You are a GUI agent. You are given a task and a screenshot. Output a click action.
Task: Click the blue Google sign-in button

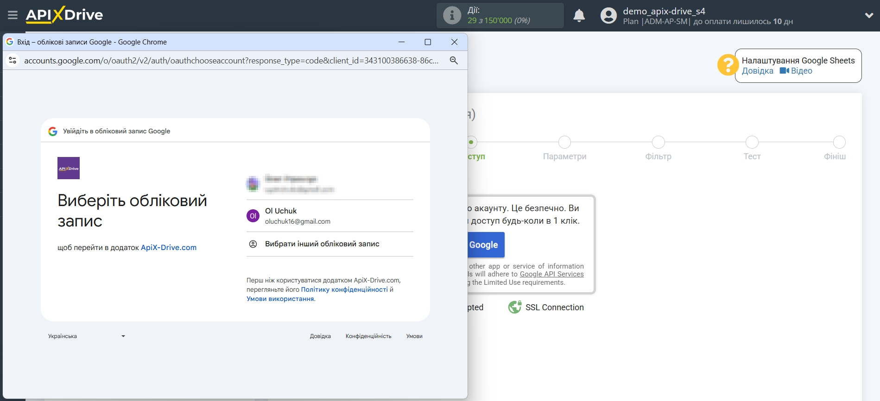[486, 245]
